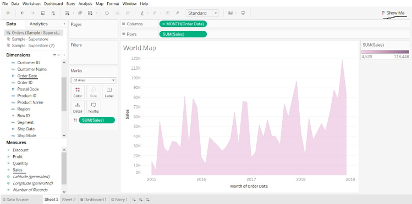Click the Duplicate sheet toolbar icon
The width and height of the screenshot is (412, 204).
point(80,13)
